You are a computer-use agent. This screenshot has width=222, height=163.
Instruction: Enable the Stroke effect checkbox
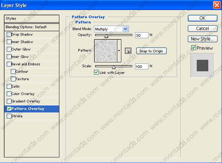click(9, 116)
